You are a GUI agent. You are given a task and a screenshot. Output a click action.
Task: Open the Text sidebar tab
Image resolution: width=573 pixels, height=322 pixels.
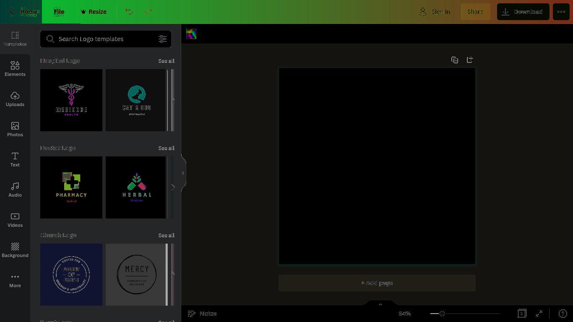click(15, 160)
